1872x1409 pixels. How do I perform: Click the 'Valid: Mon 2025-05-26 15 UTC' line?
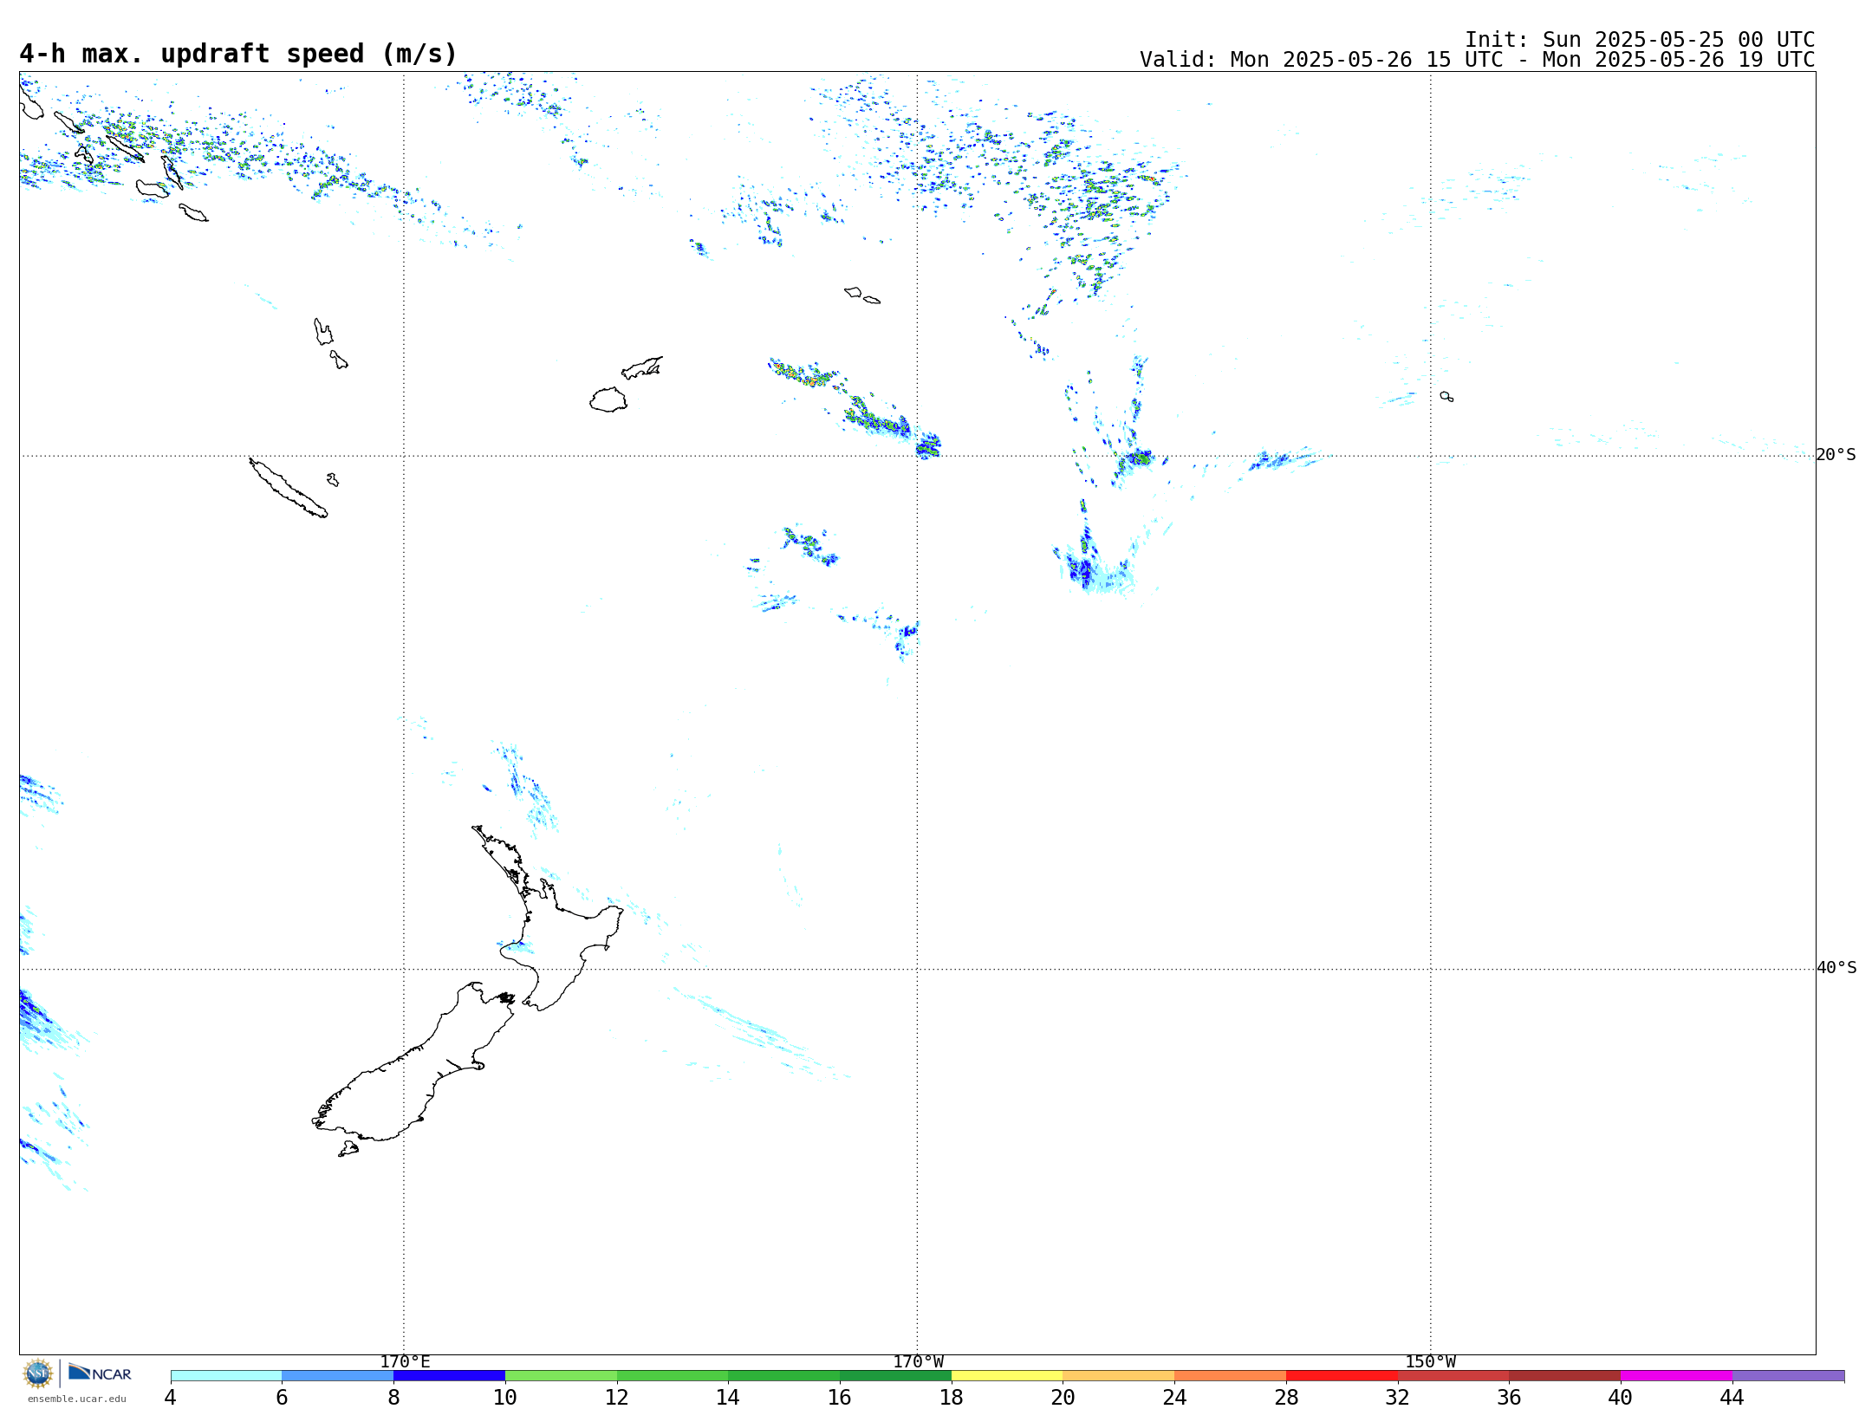point(1477,60)
